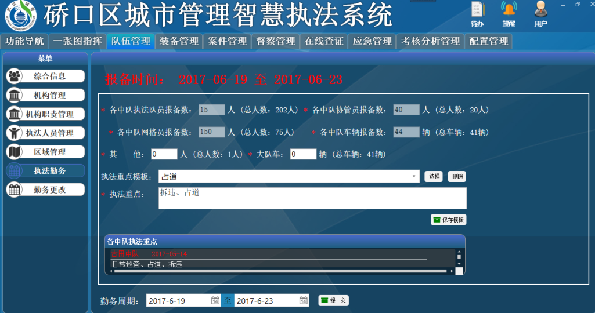The height and width of the screenshot is (313, 595).
Task: Open 执法人员管理 in sidebar menu
Action: (x=46, y=133)
